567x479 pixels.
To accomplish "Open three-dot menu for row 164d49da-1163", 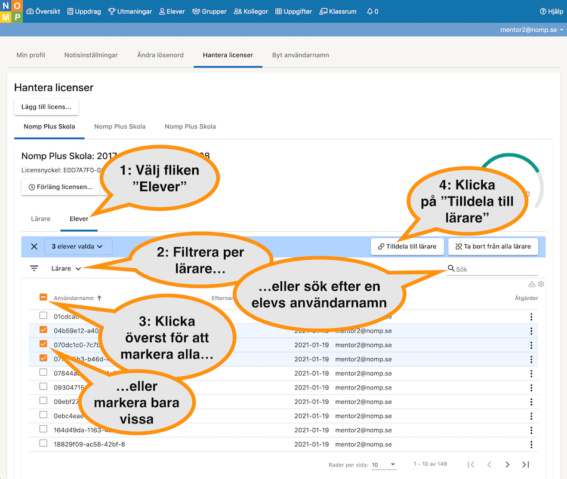I will (x=531, y=430).
